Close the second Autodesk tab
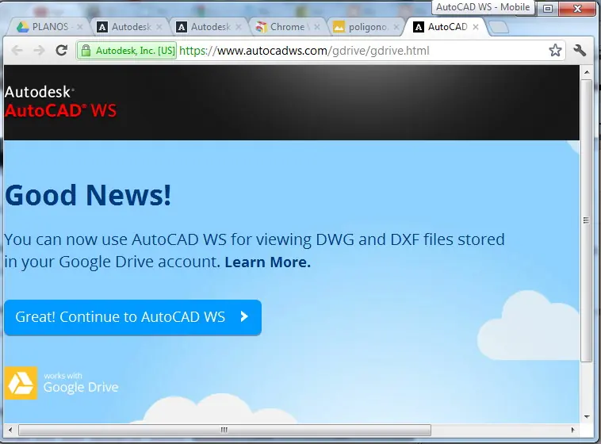 tap(239, 27)
